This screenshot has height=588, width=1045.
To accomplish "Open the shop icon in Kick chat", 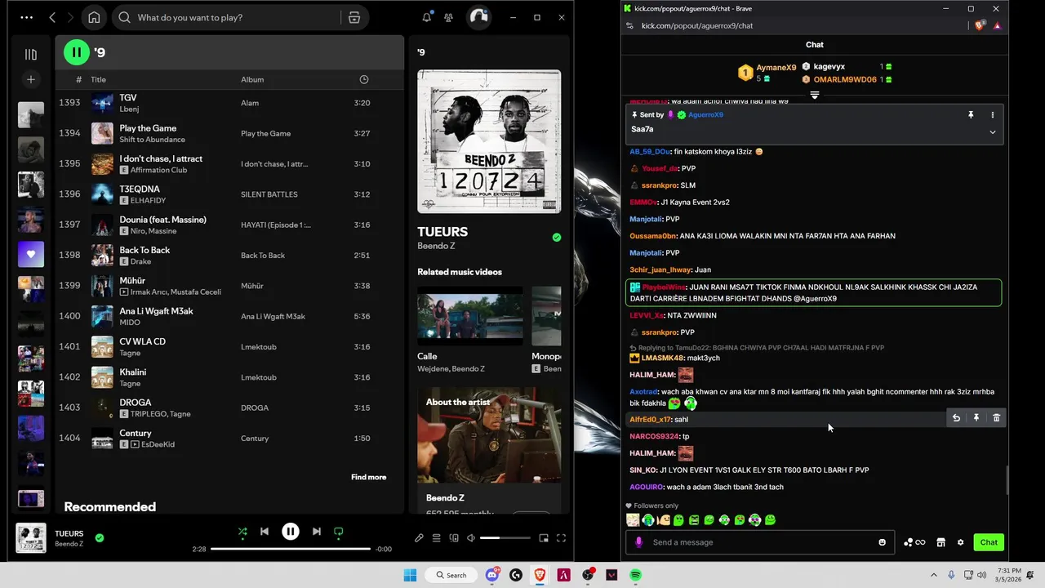I will (x=940, y=542).
